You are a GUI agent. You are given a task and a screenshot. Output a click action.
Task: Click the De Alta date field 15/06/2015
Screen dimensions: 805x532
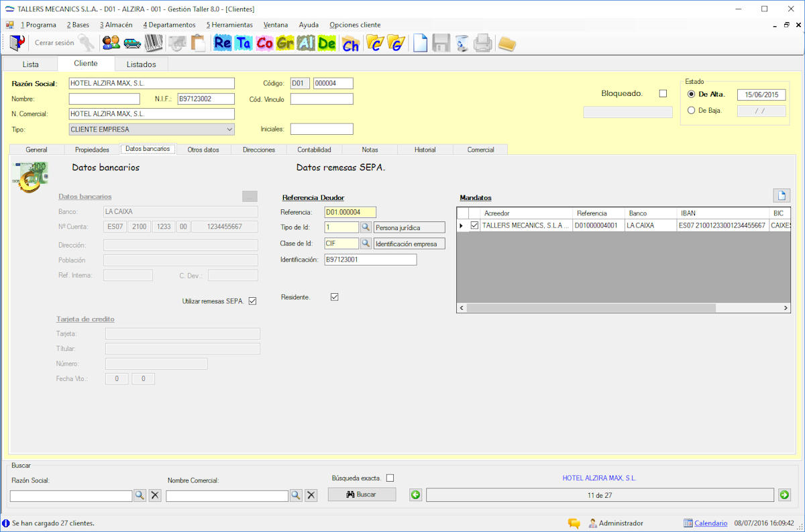tap(761, 95)
